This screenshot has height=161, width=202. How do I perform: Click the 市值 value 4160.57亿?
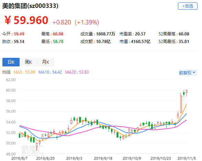tap(141, 42)
